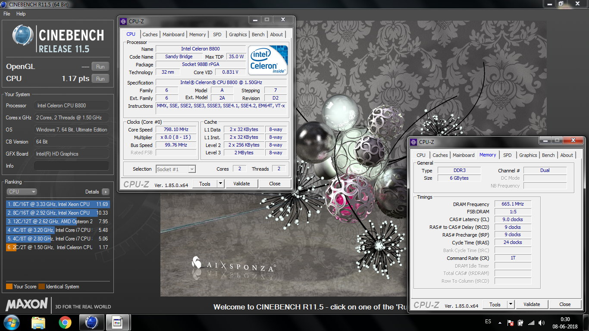Image resolution: width=589 pixels, height=331 pixels.
Task: Open About tab in the Memory CPU-Z window
Action: click(567, 155)
